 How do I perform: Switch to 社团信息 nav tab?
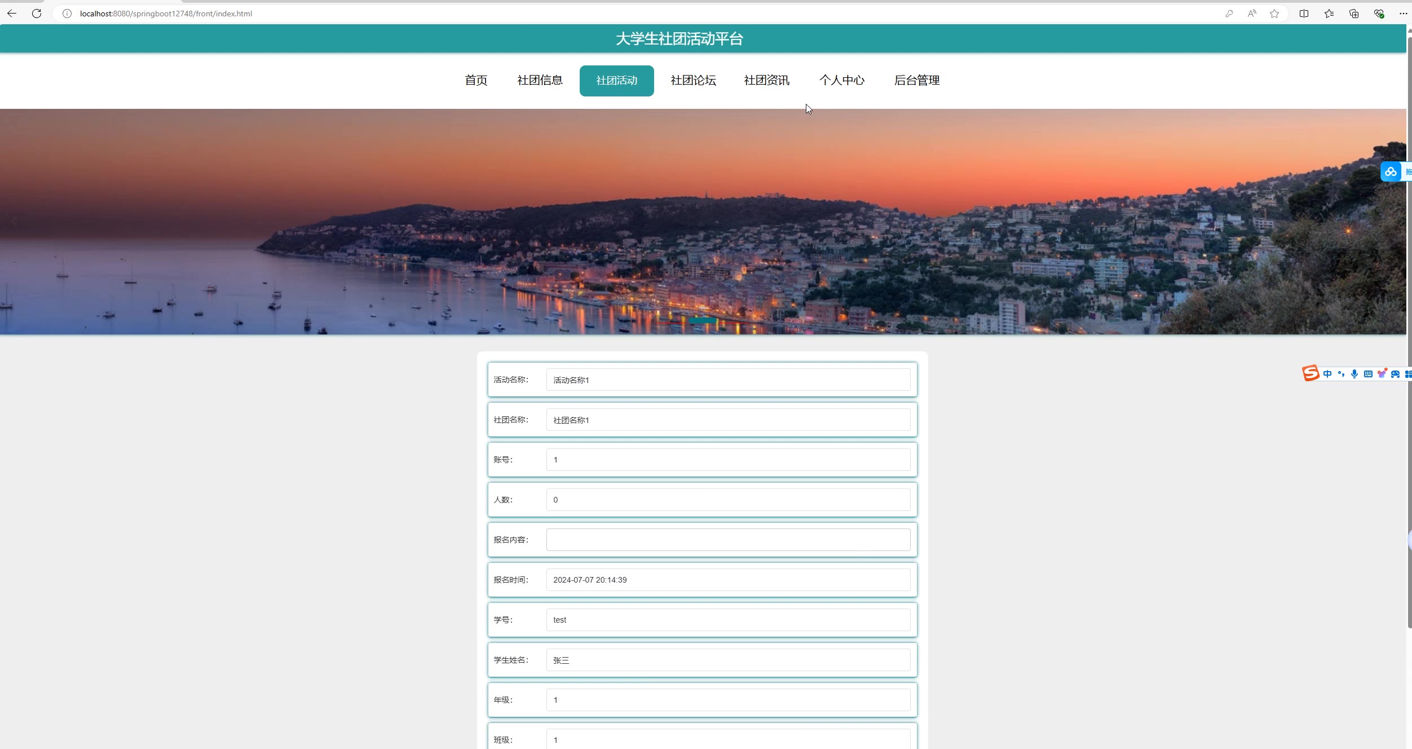coord(540,81)
